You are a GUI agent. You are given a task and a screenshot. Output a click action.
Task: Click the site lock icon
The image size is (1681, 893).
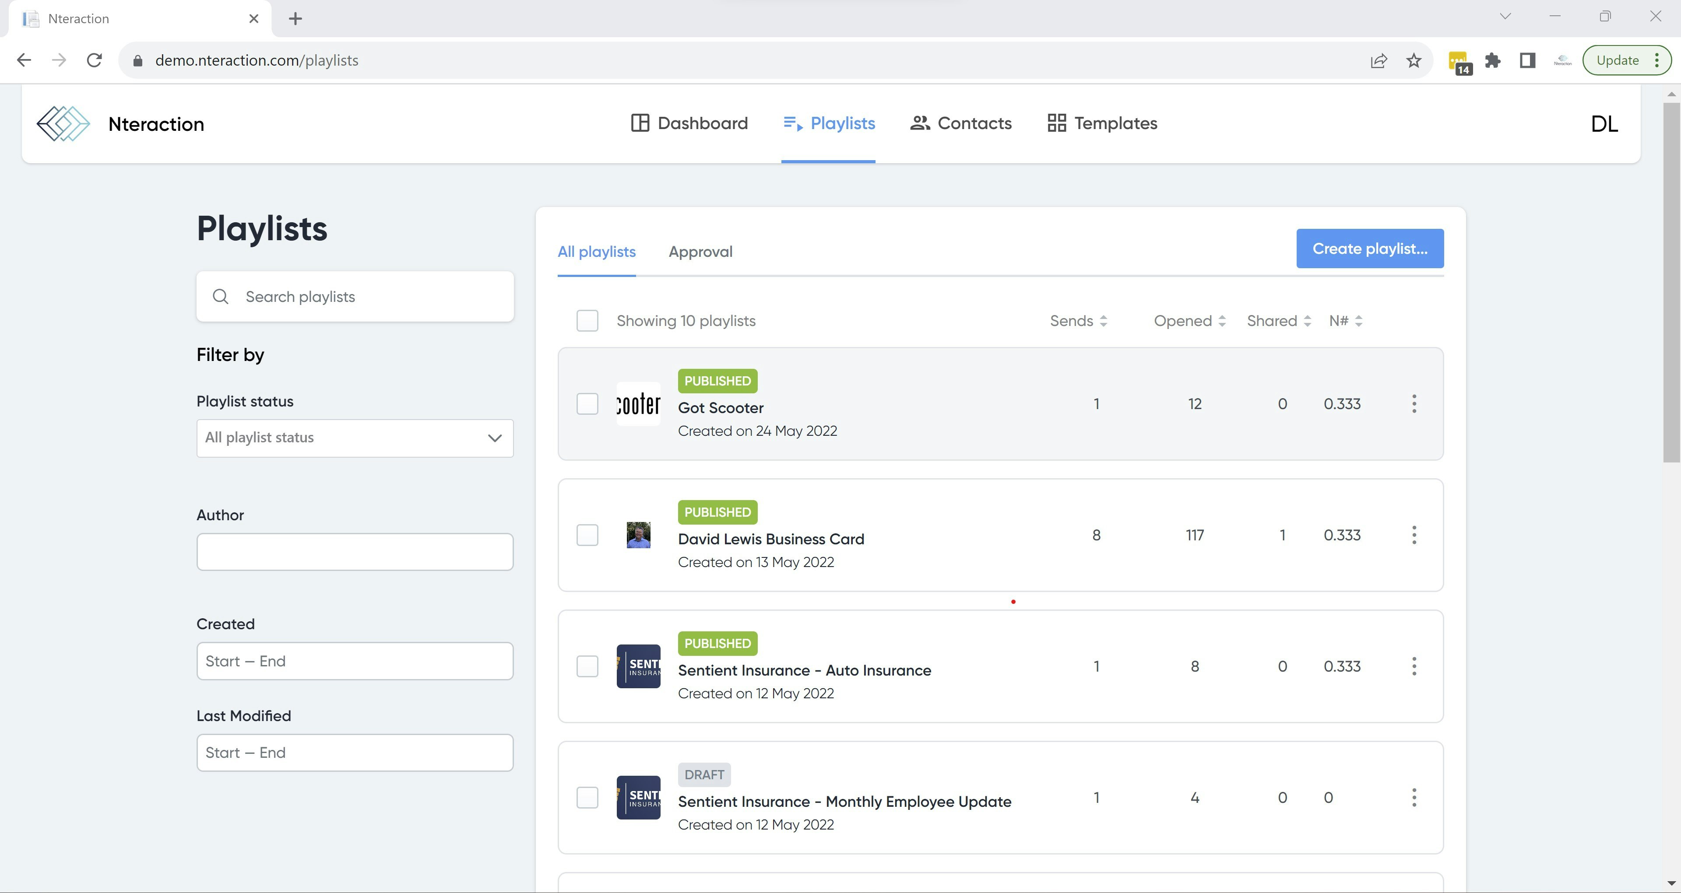point(138,61)
